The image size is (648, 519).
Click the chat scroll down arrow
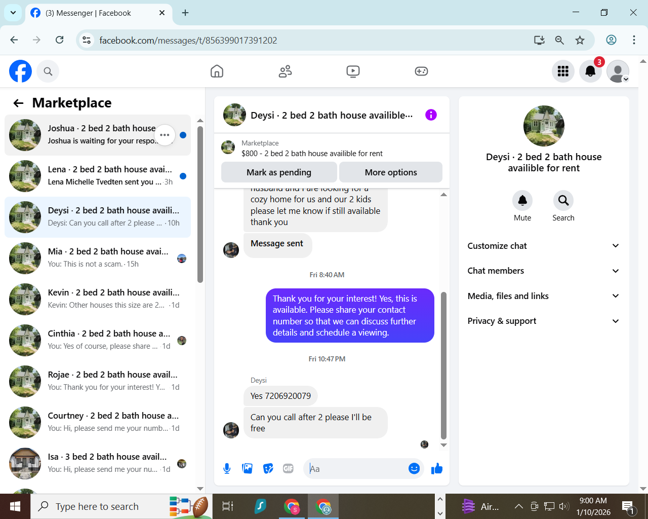(443, 446)
